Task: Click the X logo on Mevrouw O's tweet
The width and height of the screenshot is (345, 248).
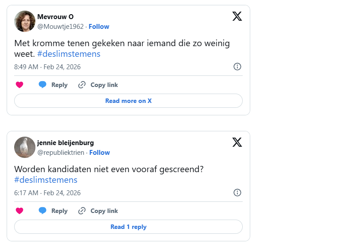Action: click(237, 16)
